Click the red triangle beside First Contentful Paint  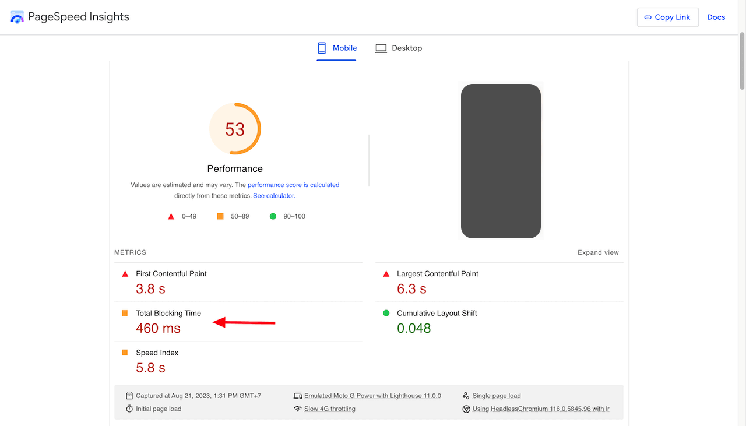click(x=125, y=274)
